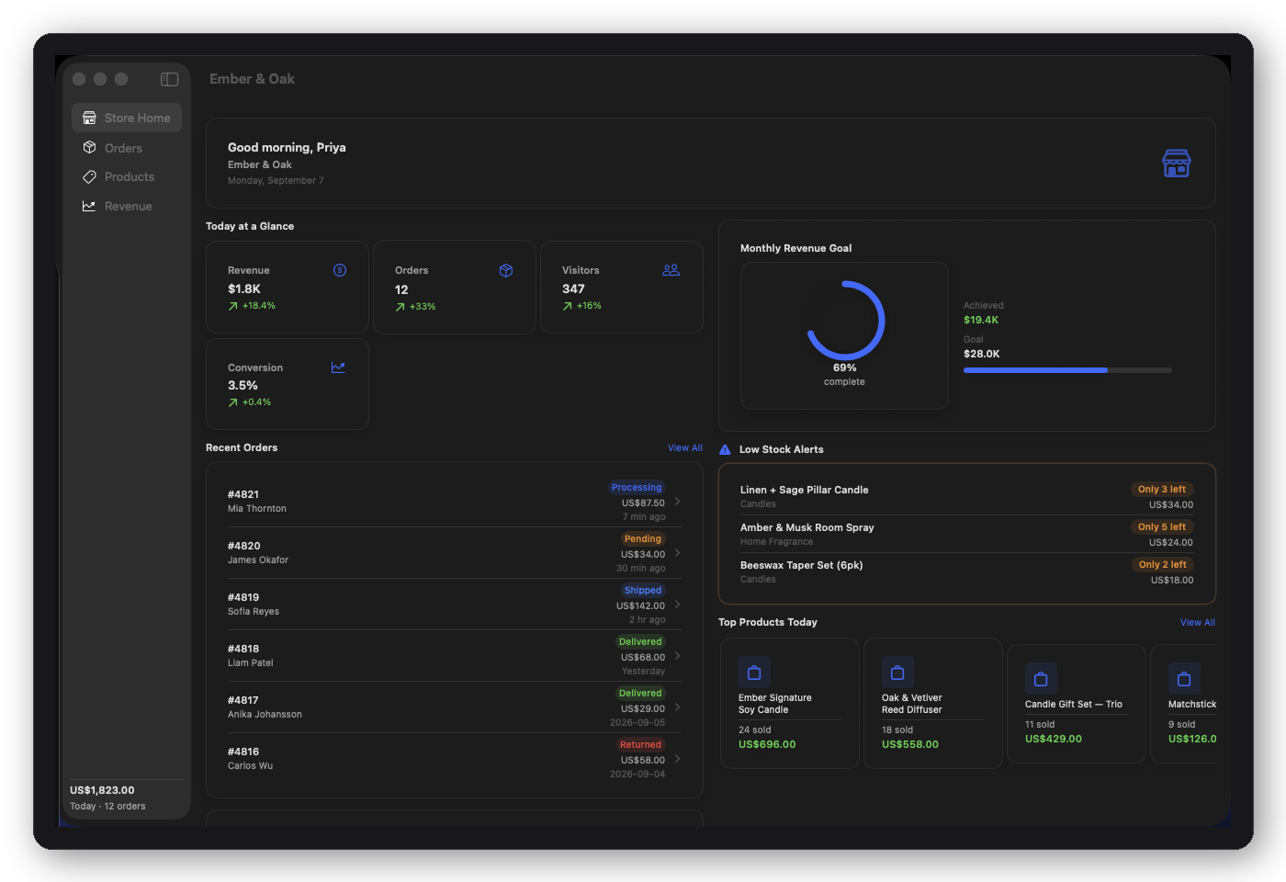Click the Pending badge on order #4820
1286x882 pixels.
(x=643, y=539)
